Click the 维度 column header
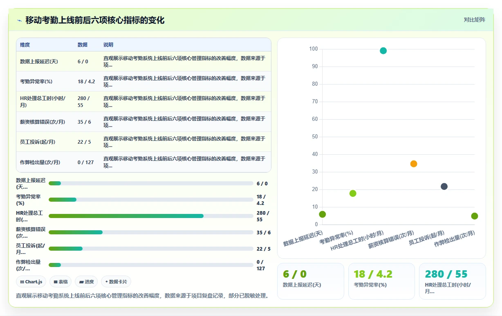The image size is (502, 316). pyautogui.click(x=25, y=45)
